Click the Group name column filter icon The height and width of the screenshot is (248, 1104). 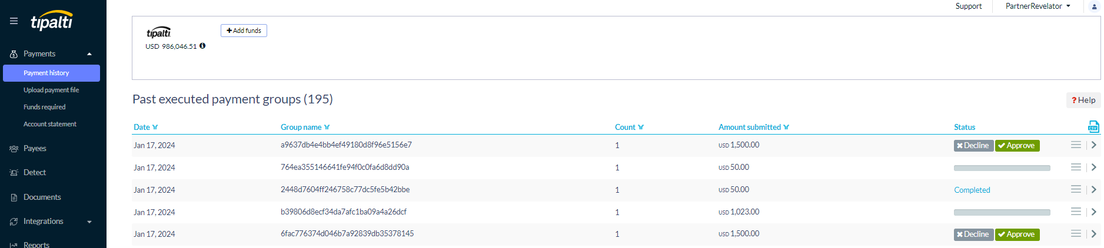[327, 128]
